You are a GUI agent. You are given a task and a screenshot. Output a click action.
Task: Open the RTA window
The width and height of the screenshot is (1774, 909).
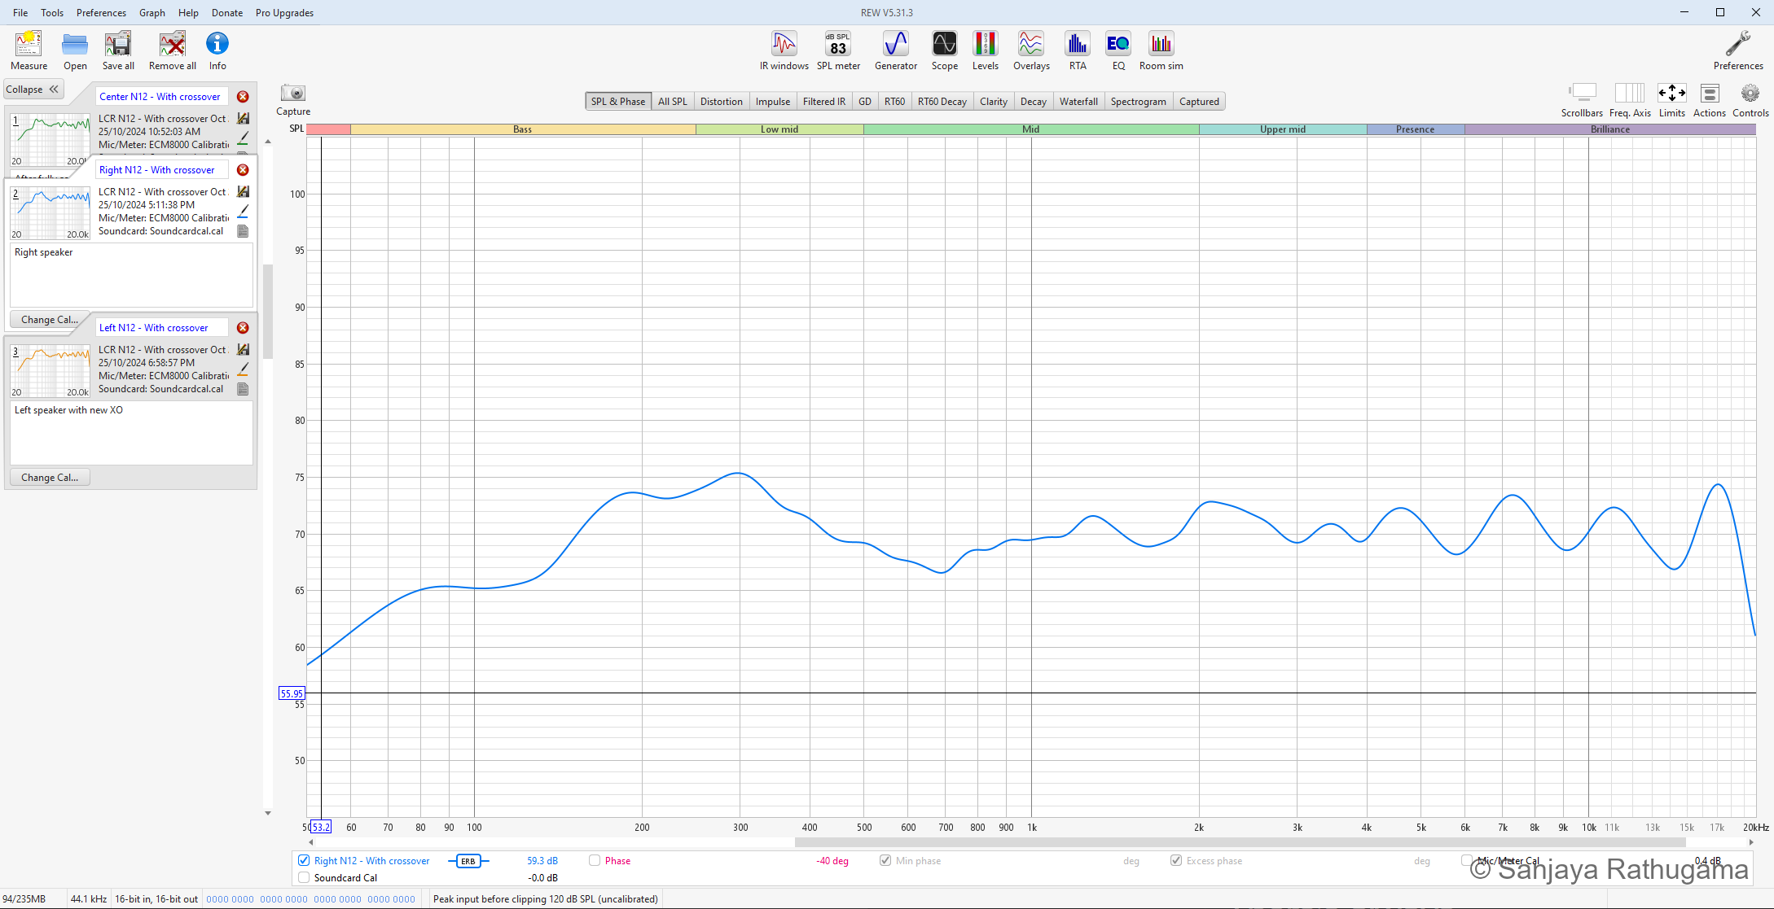click(1078, 50)
